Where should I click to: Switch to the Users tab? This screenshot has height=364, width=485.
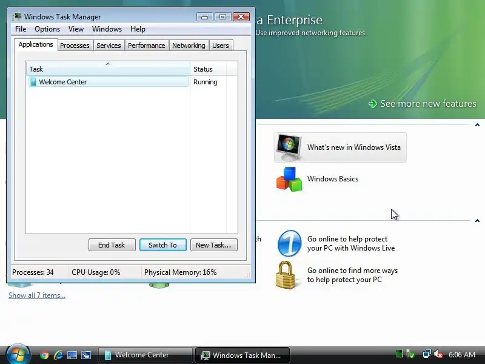point(221,45)
